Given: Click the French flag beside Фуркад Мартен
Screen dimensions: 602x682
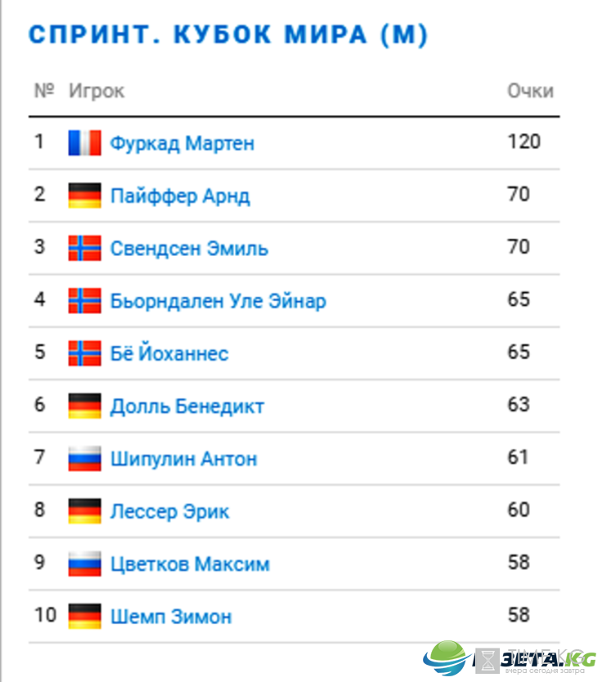Looking at the screenshot, I should pyautogui.click(x=85, y=142).
